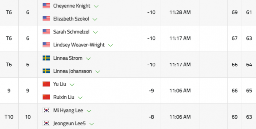Viewport: 256px width, 129px height.
Task: Click the Swedish flag next to Linnea Johansson
Action: [46, 71]
